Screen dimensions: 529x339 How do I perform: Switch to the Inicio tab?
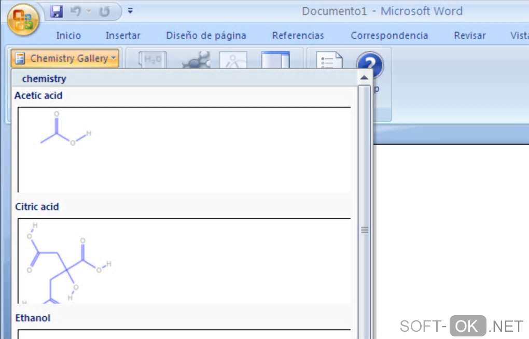68,35
